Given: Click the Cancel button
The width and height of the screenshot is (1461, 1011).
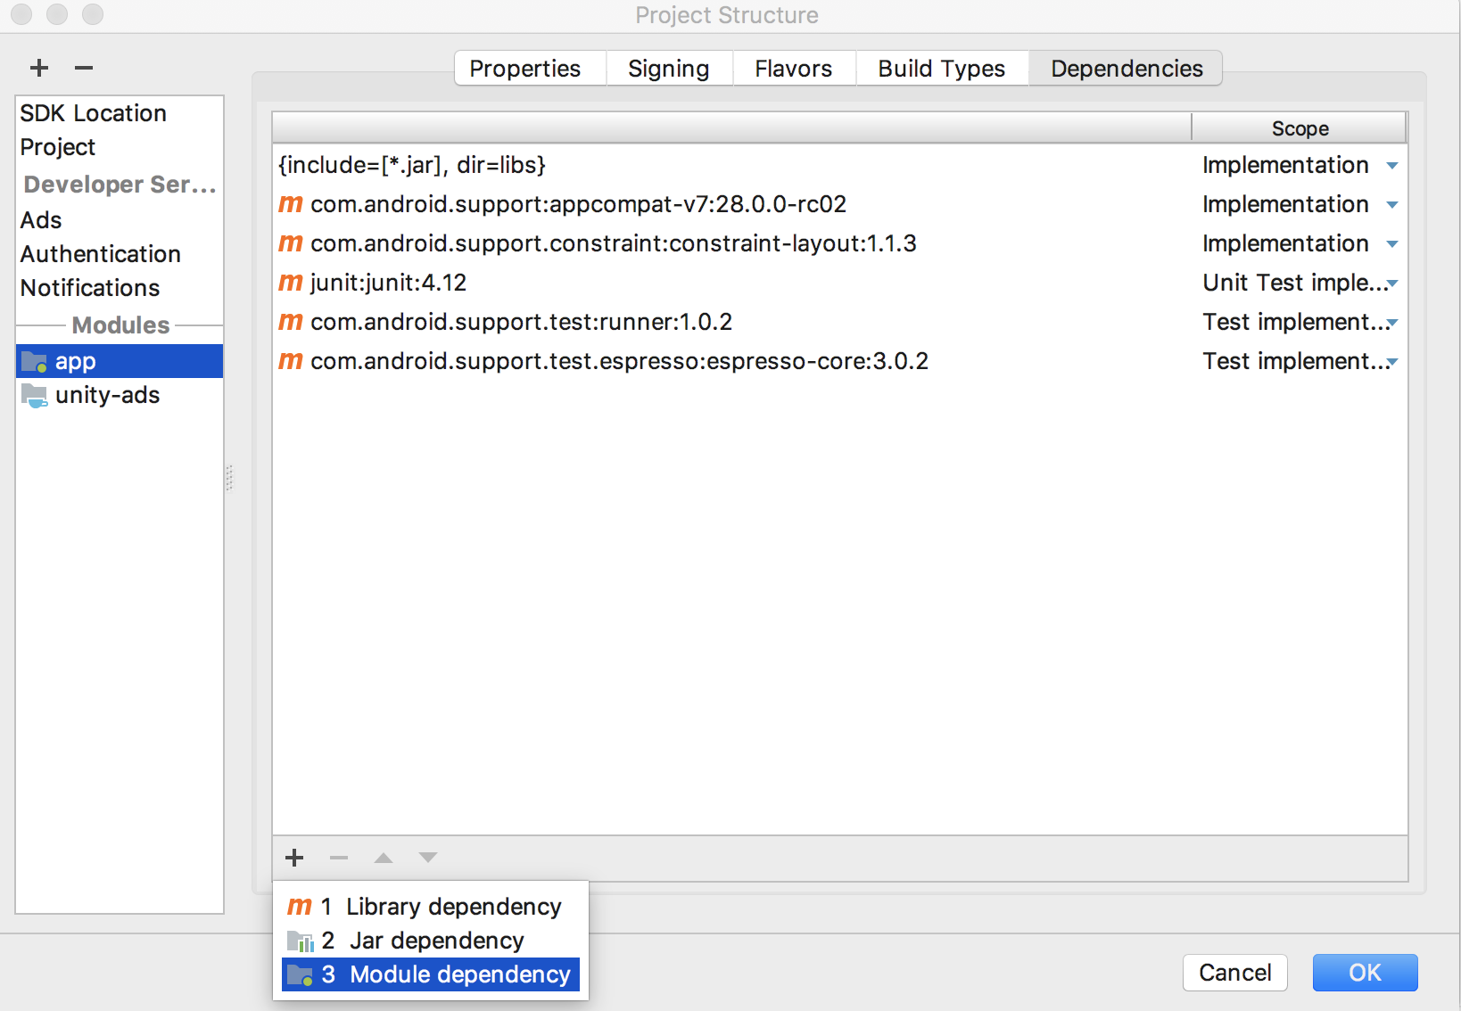Looking at the screenshot, I should coord(1235,973).
